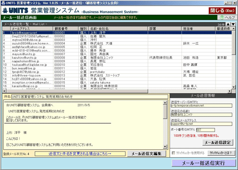Click the 部署 column header
This screenshot has width=238, height=170.
pyautogui.click(x=165, y=29)
